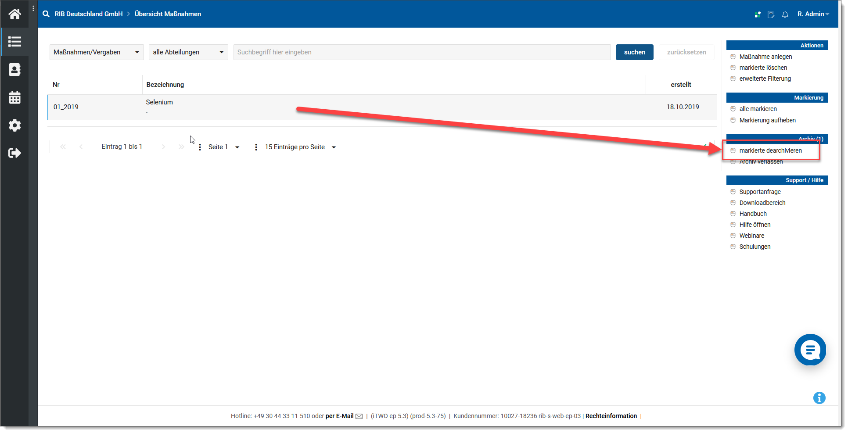Click Rechteinformation link in footer
848x433 pixels.
click(611, 416)
